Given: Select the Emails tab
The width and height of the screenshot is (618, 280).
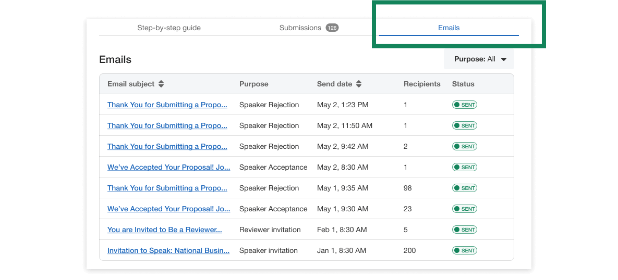Looking at the screenshot, I should 449,28.
